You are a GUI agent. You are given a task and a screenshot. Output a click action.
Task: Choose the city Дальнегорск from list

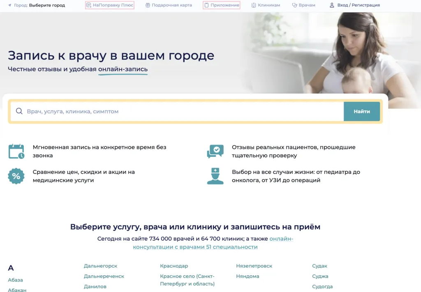point(100,266)
